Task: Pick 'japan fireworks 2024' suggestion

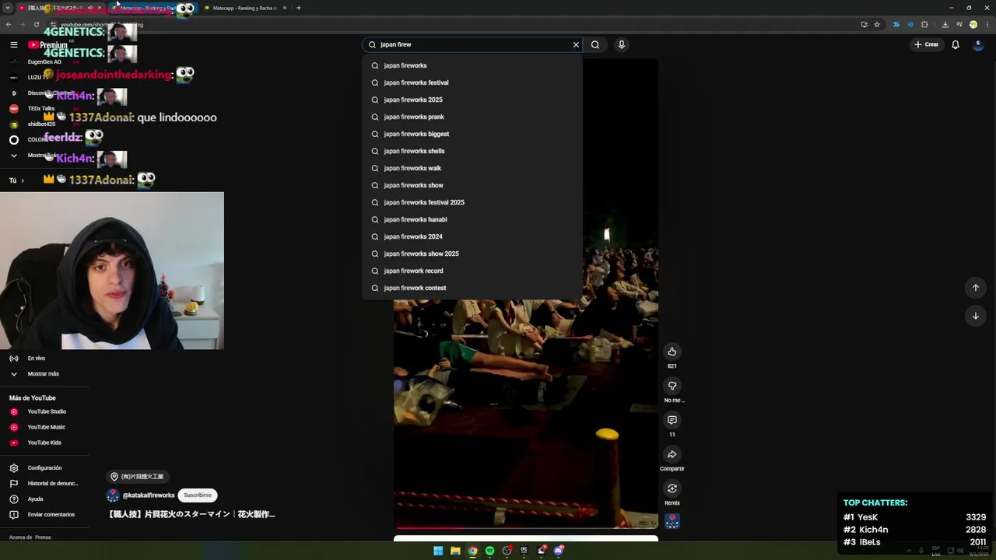Action: pos(472,236)
